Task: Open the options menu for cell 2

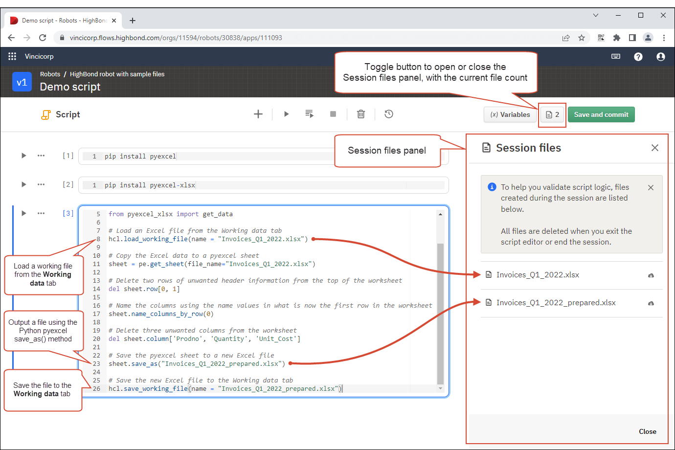Action: pyautogui.click(x=41, y=184)
